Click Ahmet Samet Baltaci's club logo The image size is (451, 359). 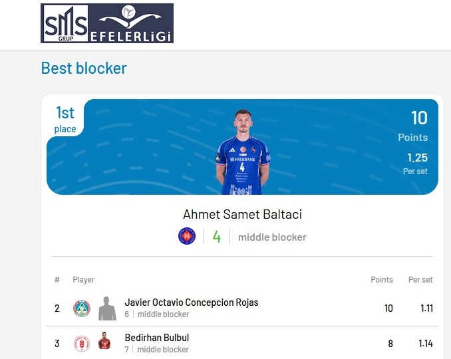coord(187,236)
